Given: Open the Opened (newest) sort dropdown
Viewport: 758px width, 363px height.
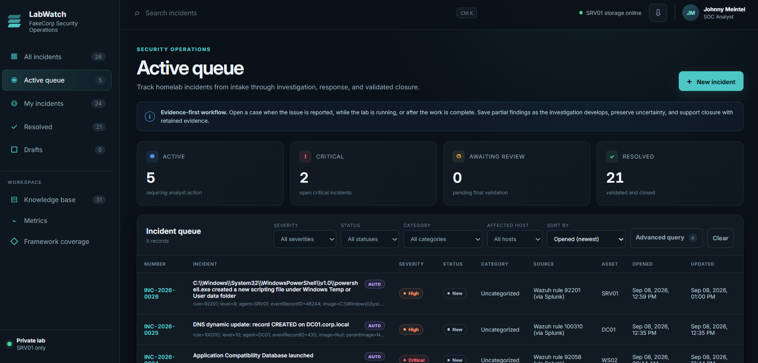Looking at the screenshot, I should 586,239.
